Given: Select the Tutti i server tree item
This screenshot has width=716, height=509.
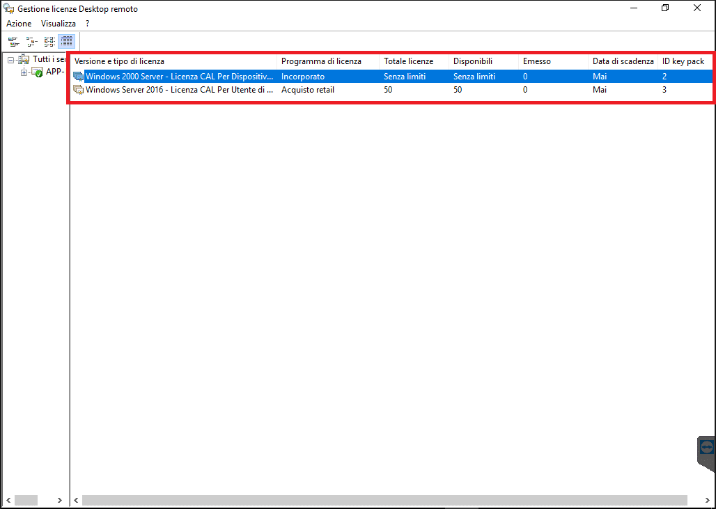Looking at the screenshot, I should pos(49,59).
